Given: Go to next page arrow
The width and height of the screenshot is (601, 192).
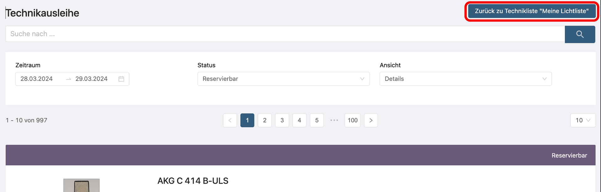Looking at the screenshot, I should 371,121.
